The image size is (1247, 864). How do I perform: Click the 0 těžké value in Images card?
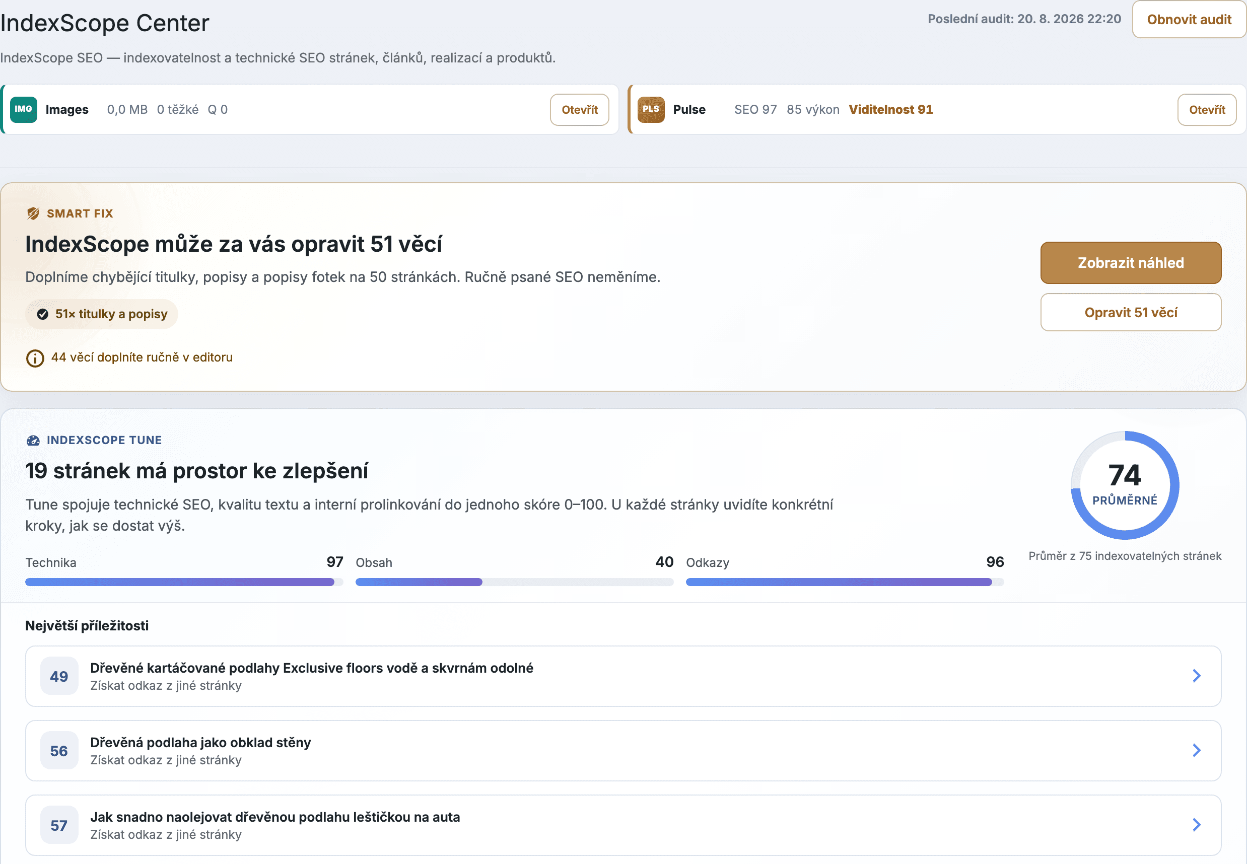(x=178, y=109)
